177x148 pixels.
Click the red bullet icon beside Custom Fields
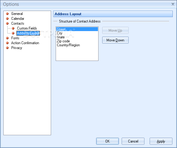(x=13, y=28)
